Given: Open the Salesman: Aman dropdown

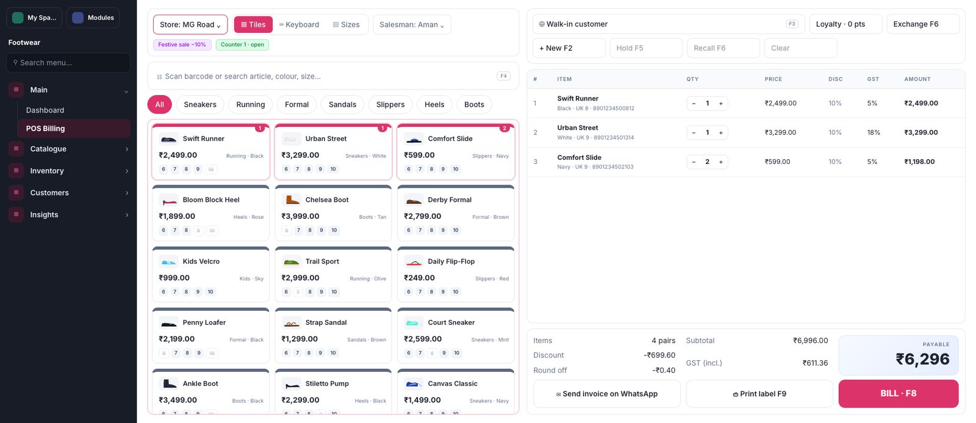Looking at the screenshot, I should [412, 24].
